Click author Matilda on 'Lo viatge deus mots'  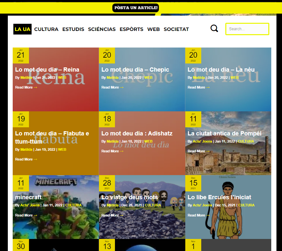click(x=112, y=205)
